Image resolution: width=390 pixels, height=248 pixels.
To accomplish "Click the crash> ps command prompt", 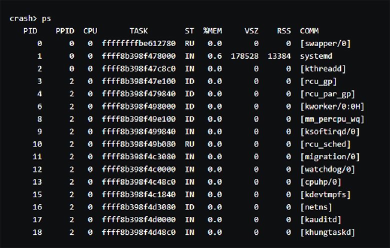I will (x=30, y=18).
